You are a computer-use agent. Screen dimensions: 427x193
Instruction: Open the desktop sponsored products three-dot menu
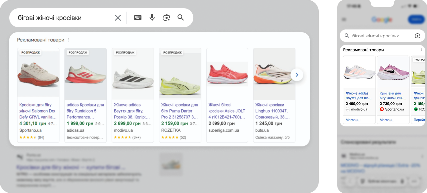click(69, 40)
